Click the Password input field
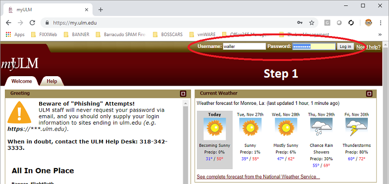The width and height of the screenshot is (389, 184). point(314,46)
